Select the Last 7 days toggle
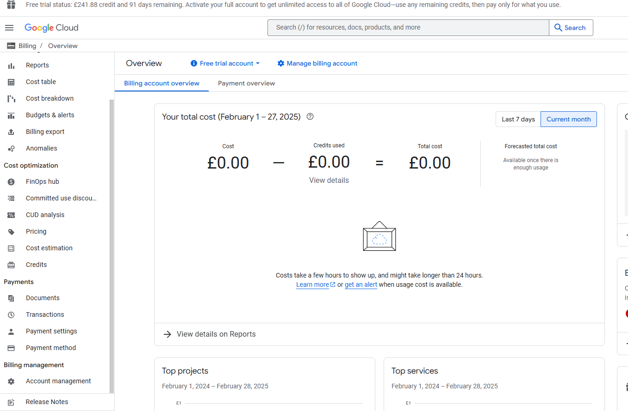Image resolution: width=628 pixels, height=411 pixels. (518, 119)
